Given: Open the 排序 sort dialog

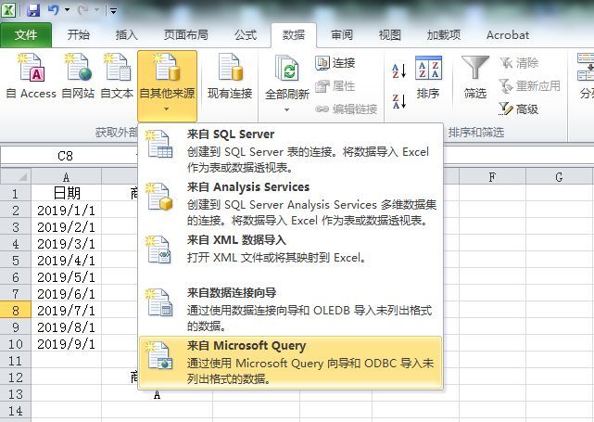Looking at the screenshot, I should point(428,77).
